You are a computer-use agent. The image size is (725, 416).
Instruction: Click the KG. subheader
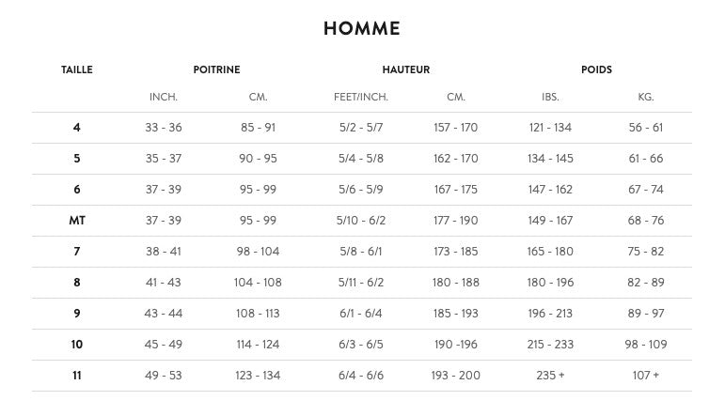click(x=645, y=98)
